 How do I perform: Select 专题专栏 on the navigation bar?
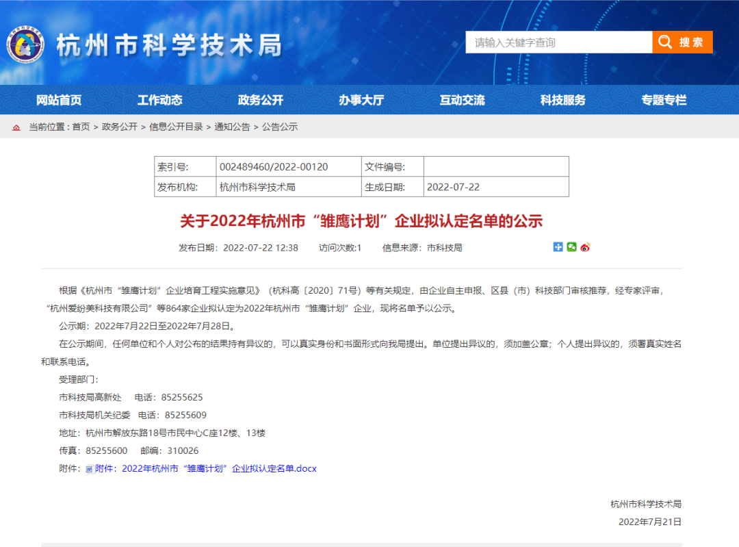coord(662,99)
